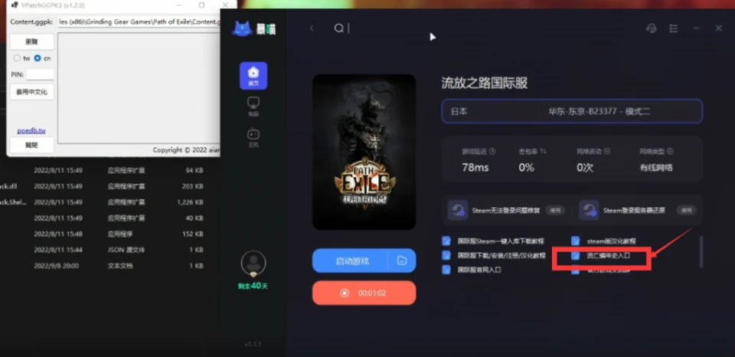
Task: Open customer support headset icon
Action: coord(651,28)
